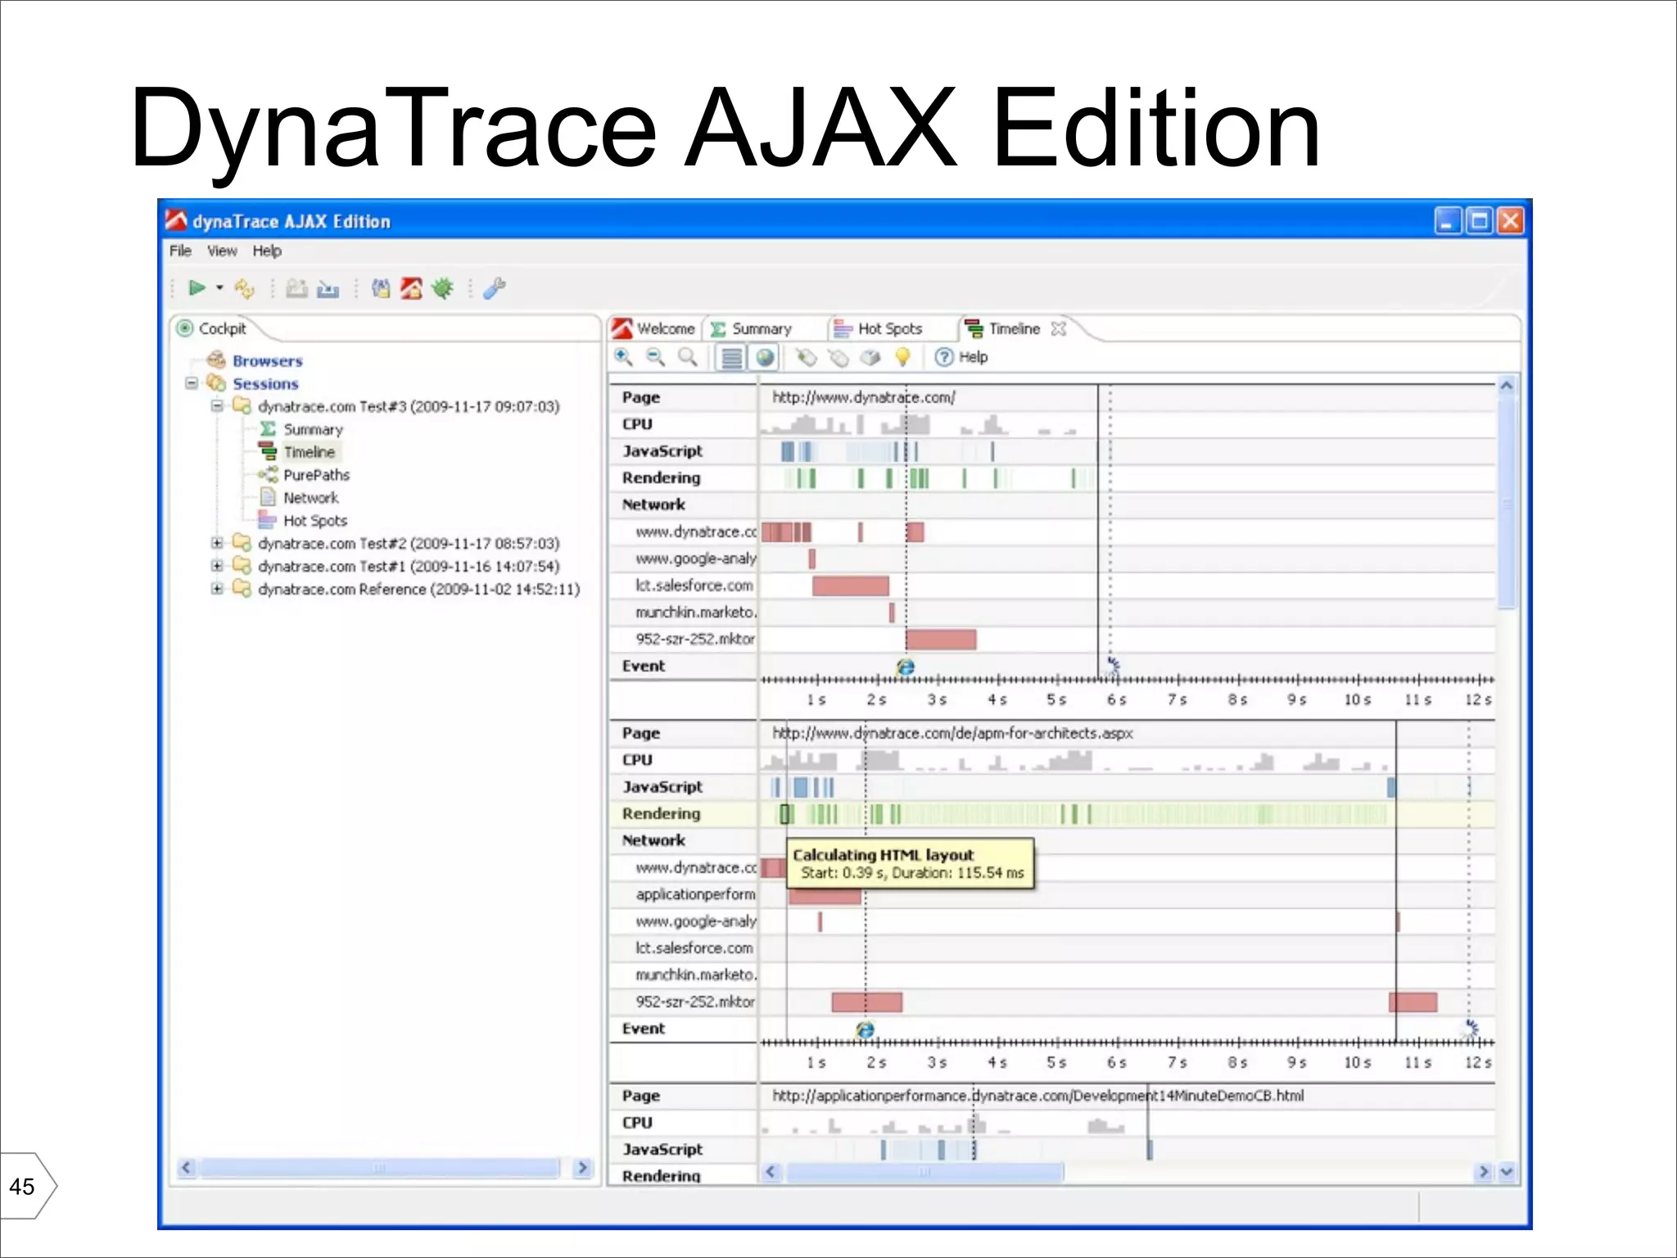
Task: Open the File menu
Action: [180, 251]
